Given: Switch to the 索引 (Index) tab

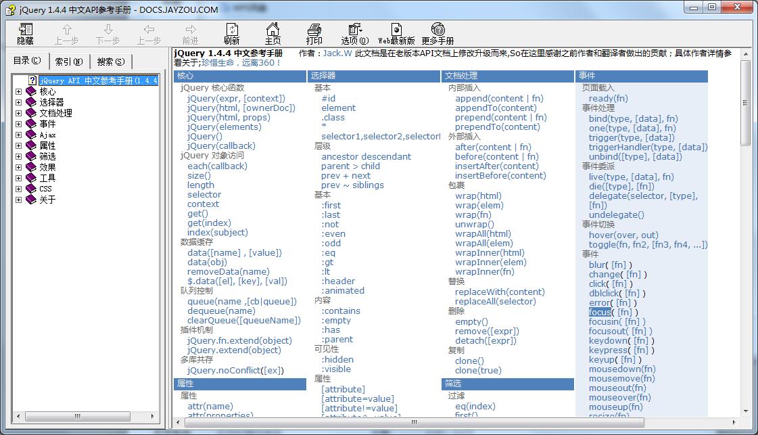Looking at the screenshot, I should click(x=69, y=62).
